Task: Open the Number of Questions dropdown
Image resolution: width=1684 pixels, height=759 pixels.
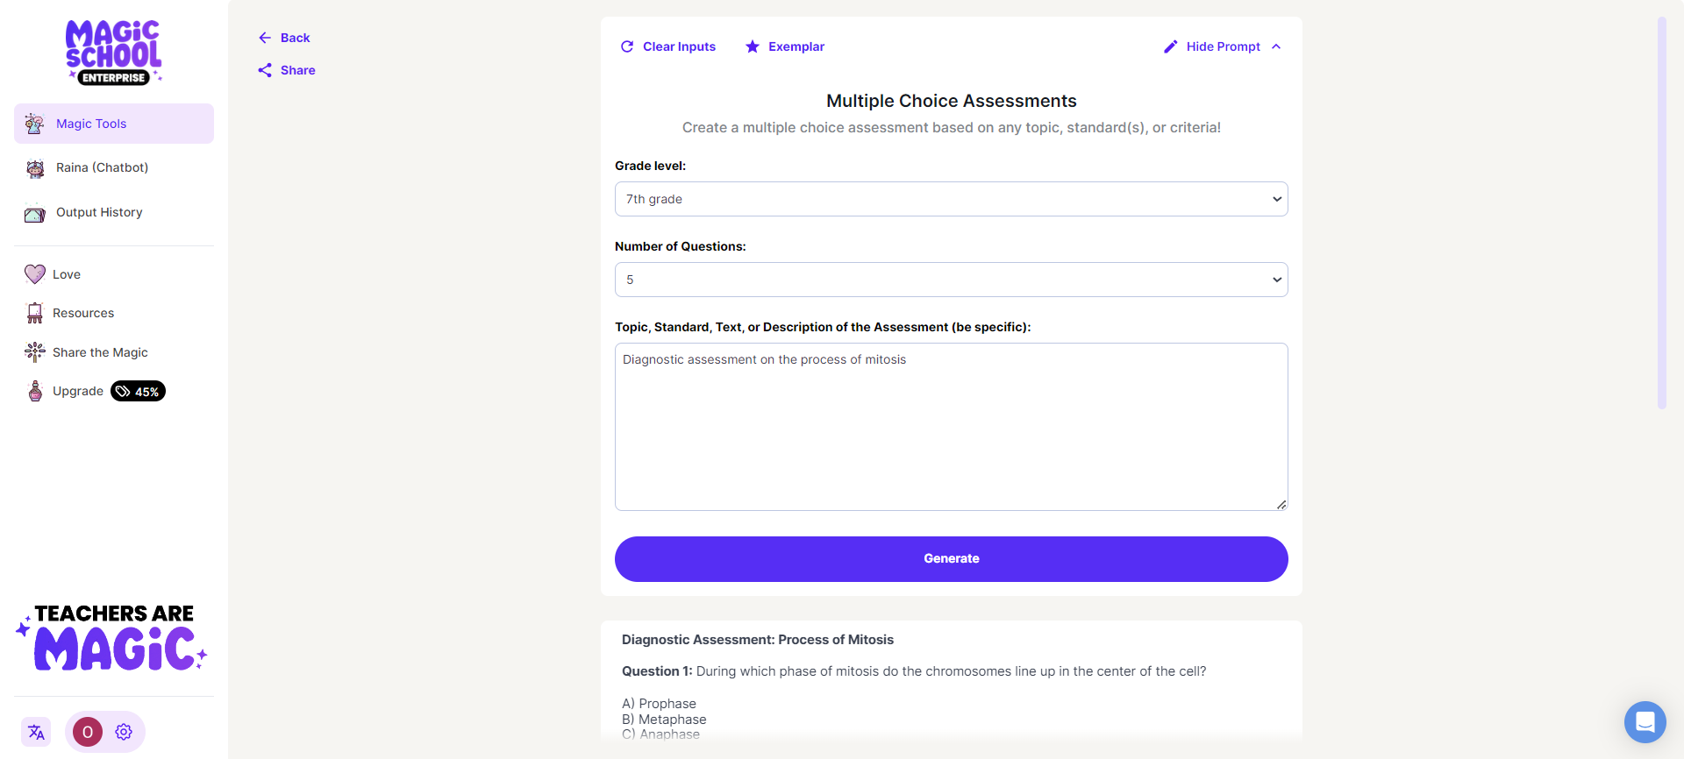Action: pyautogui.click(x=952, y=280)
